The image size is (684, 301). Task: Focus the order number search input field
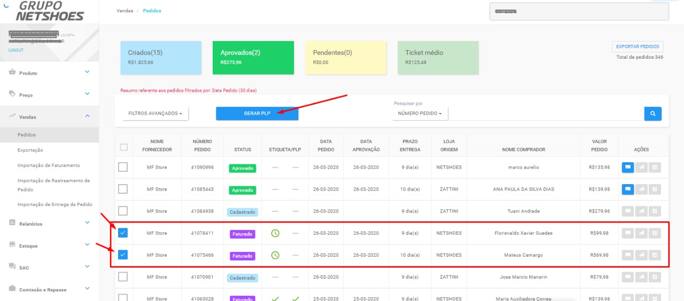(546, 114)
